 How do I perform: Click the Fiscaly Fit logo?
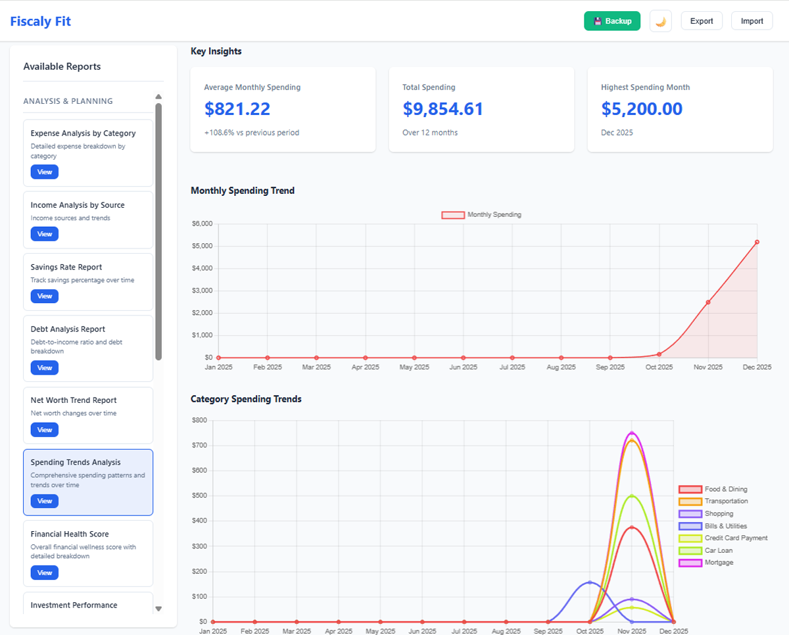[40, 20]
